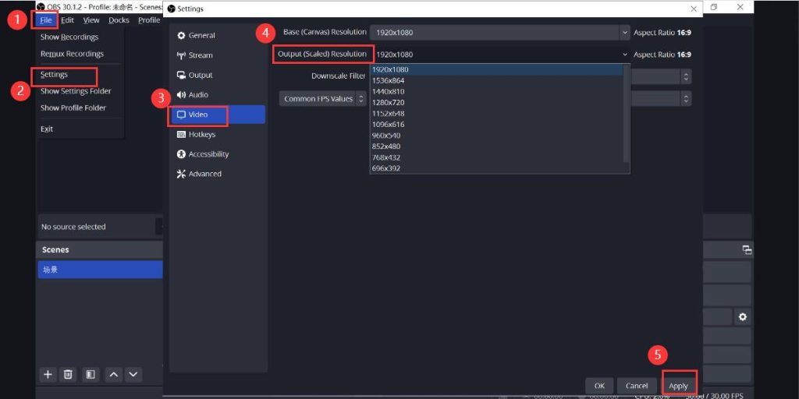The image size is (799, 399).
Task: Move scene up with arrow icon
Action: [114, 375]
